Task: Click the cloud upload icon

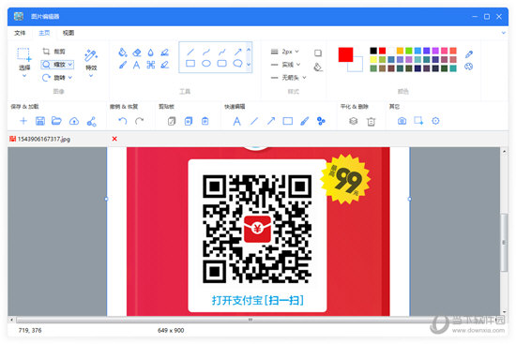Action: (x=74, y=121)
